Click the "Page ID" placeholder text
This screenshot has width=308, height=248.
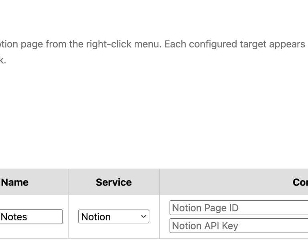(221, 208)
